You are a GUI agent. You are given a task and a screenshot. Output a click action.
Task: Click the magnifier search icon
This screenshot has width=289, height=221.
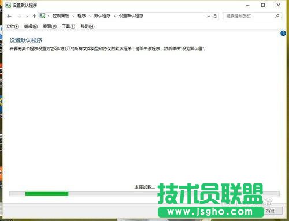click(277, 16)
